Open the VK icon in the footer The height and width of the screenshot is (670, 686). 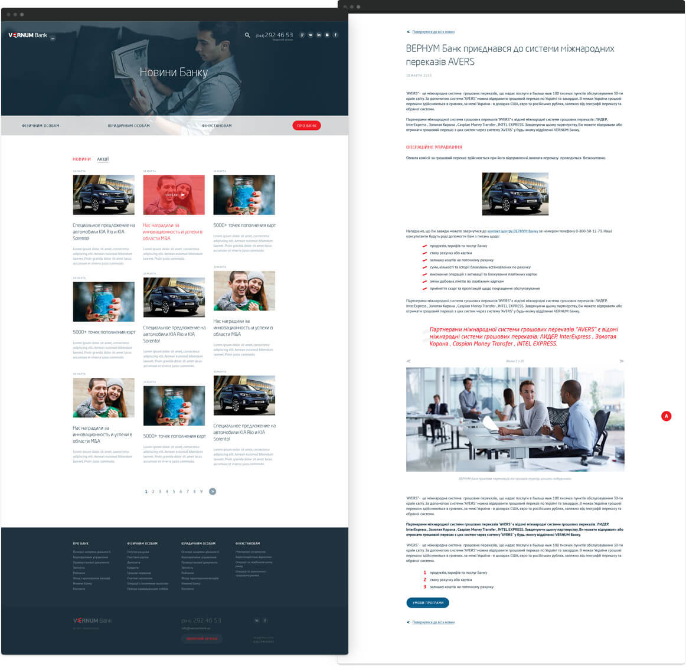pos(257,620)
